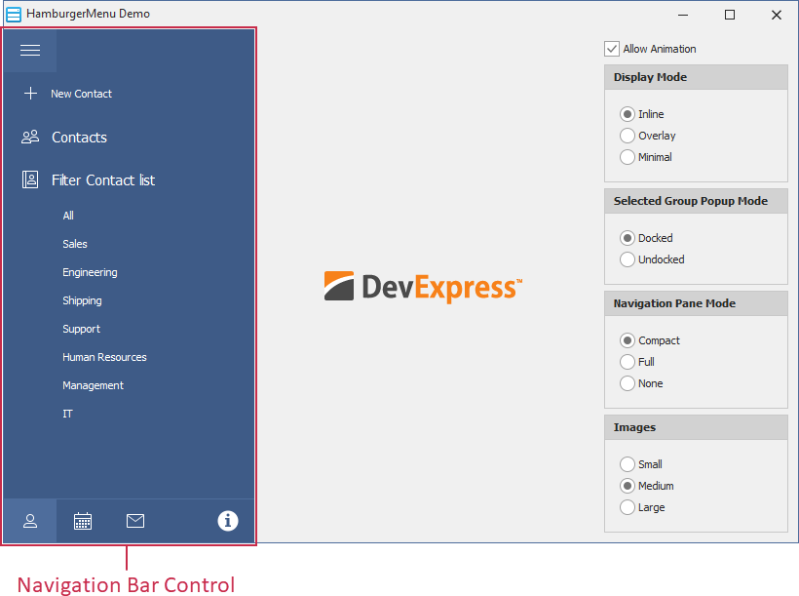Click the mail envelope icon

134,520
